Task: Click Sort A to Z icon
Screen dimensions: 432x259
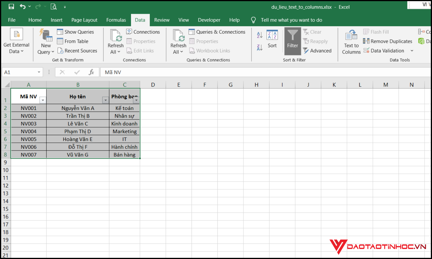Action: click(259, 35)
